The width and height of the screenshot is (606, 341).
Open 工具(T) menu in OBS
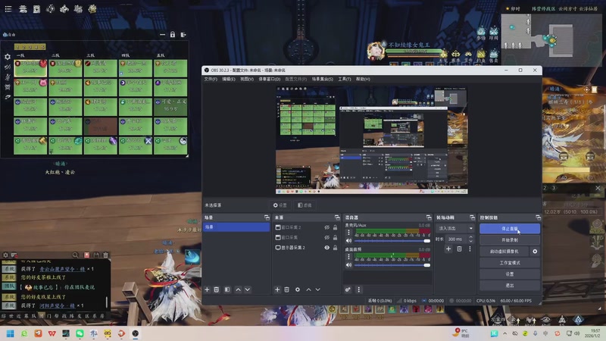click(x=345, y=79)
